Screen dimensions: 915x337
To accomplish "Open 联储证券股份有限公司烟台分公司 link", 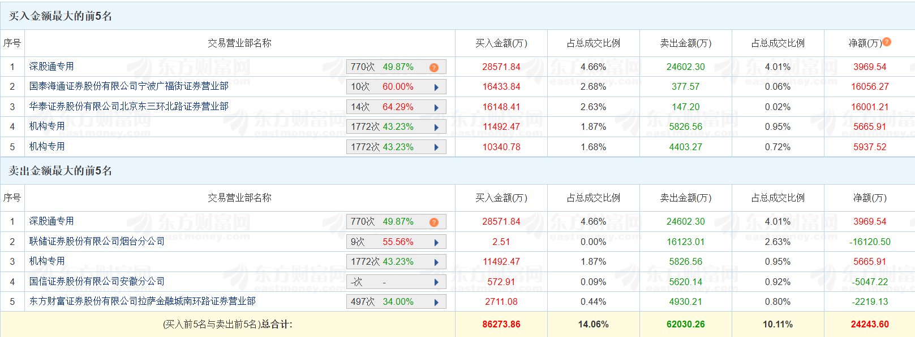I will 97,242.
